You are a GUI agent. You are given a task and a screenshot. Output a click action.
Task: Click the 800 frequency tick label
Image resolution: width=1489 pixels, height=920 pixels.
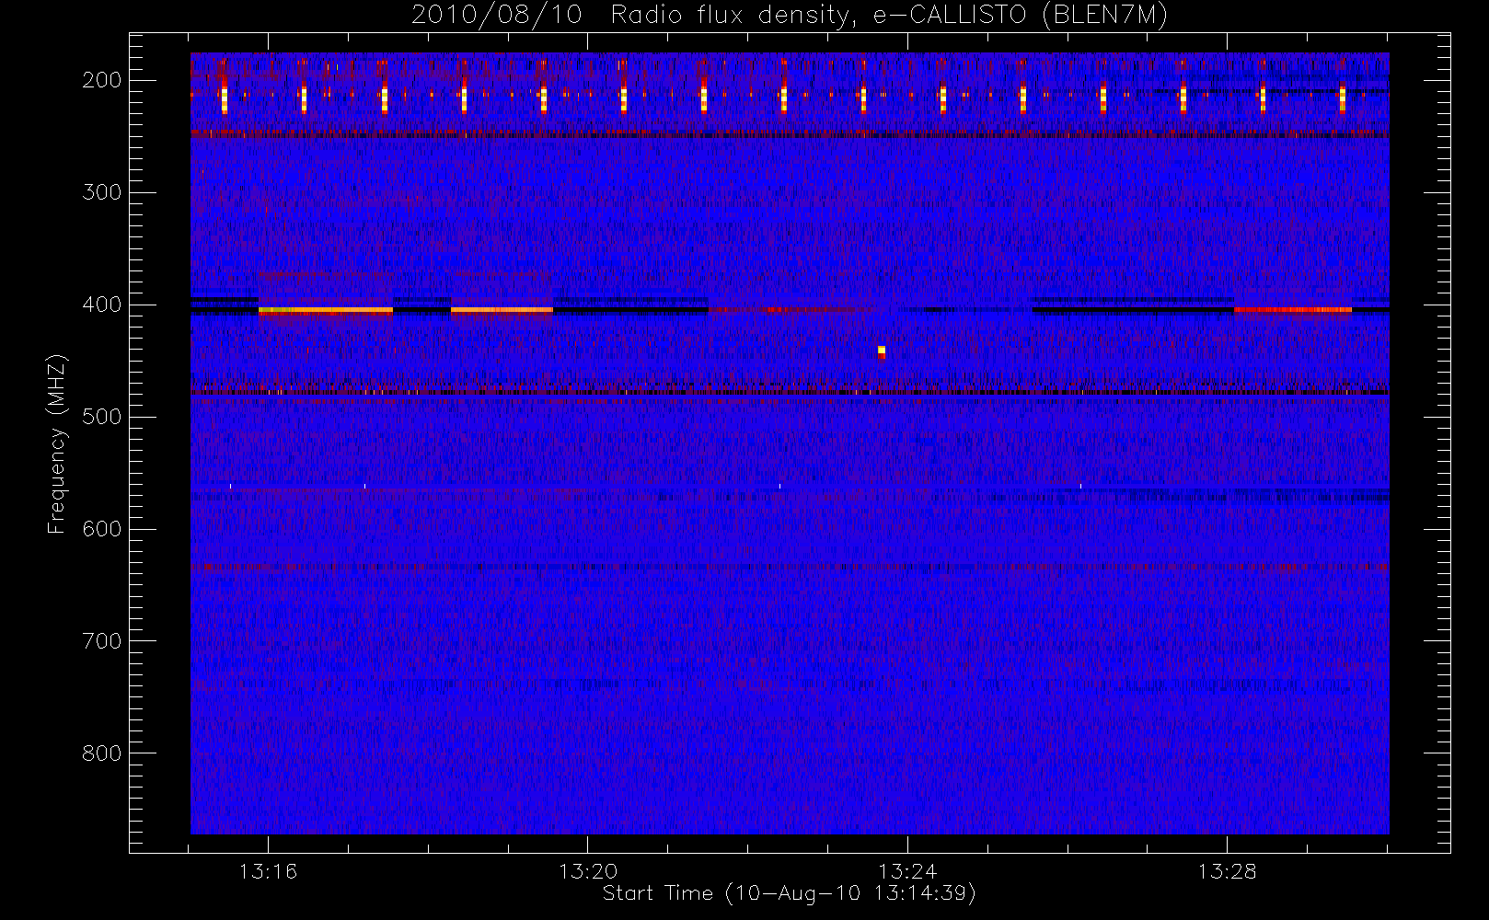coord(102,753)
